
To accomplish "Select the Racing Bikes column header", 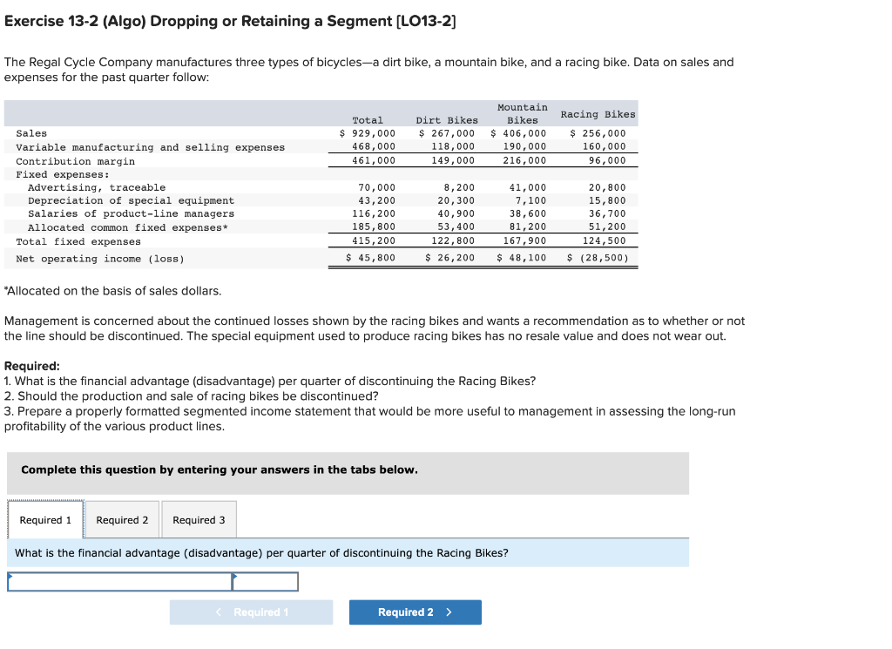I will [x=597, y=114].
